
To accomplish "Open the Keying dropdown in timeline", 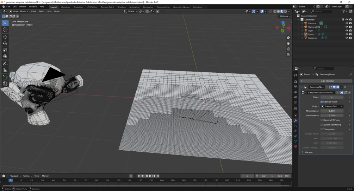I will [27, 176].
